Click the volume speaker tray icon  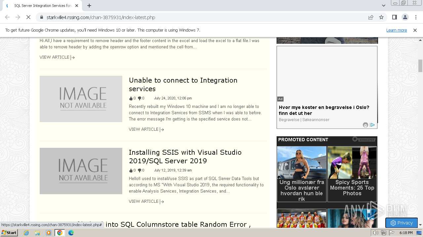375,233
